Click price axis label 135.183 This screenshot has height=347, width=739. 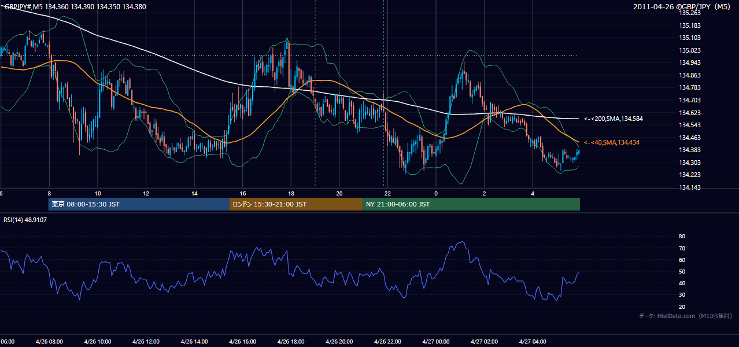(690, 25)
